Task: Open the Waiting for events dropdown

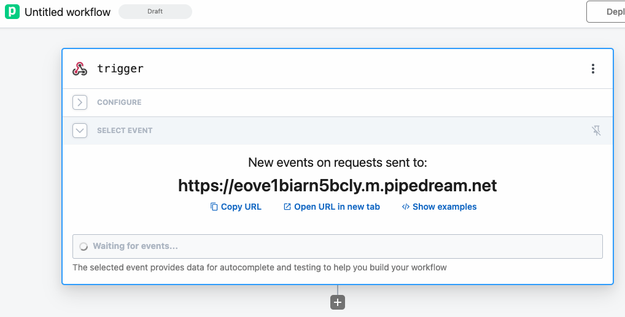Action: pyautogui.click(x=338, y=246)
